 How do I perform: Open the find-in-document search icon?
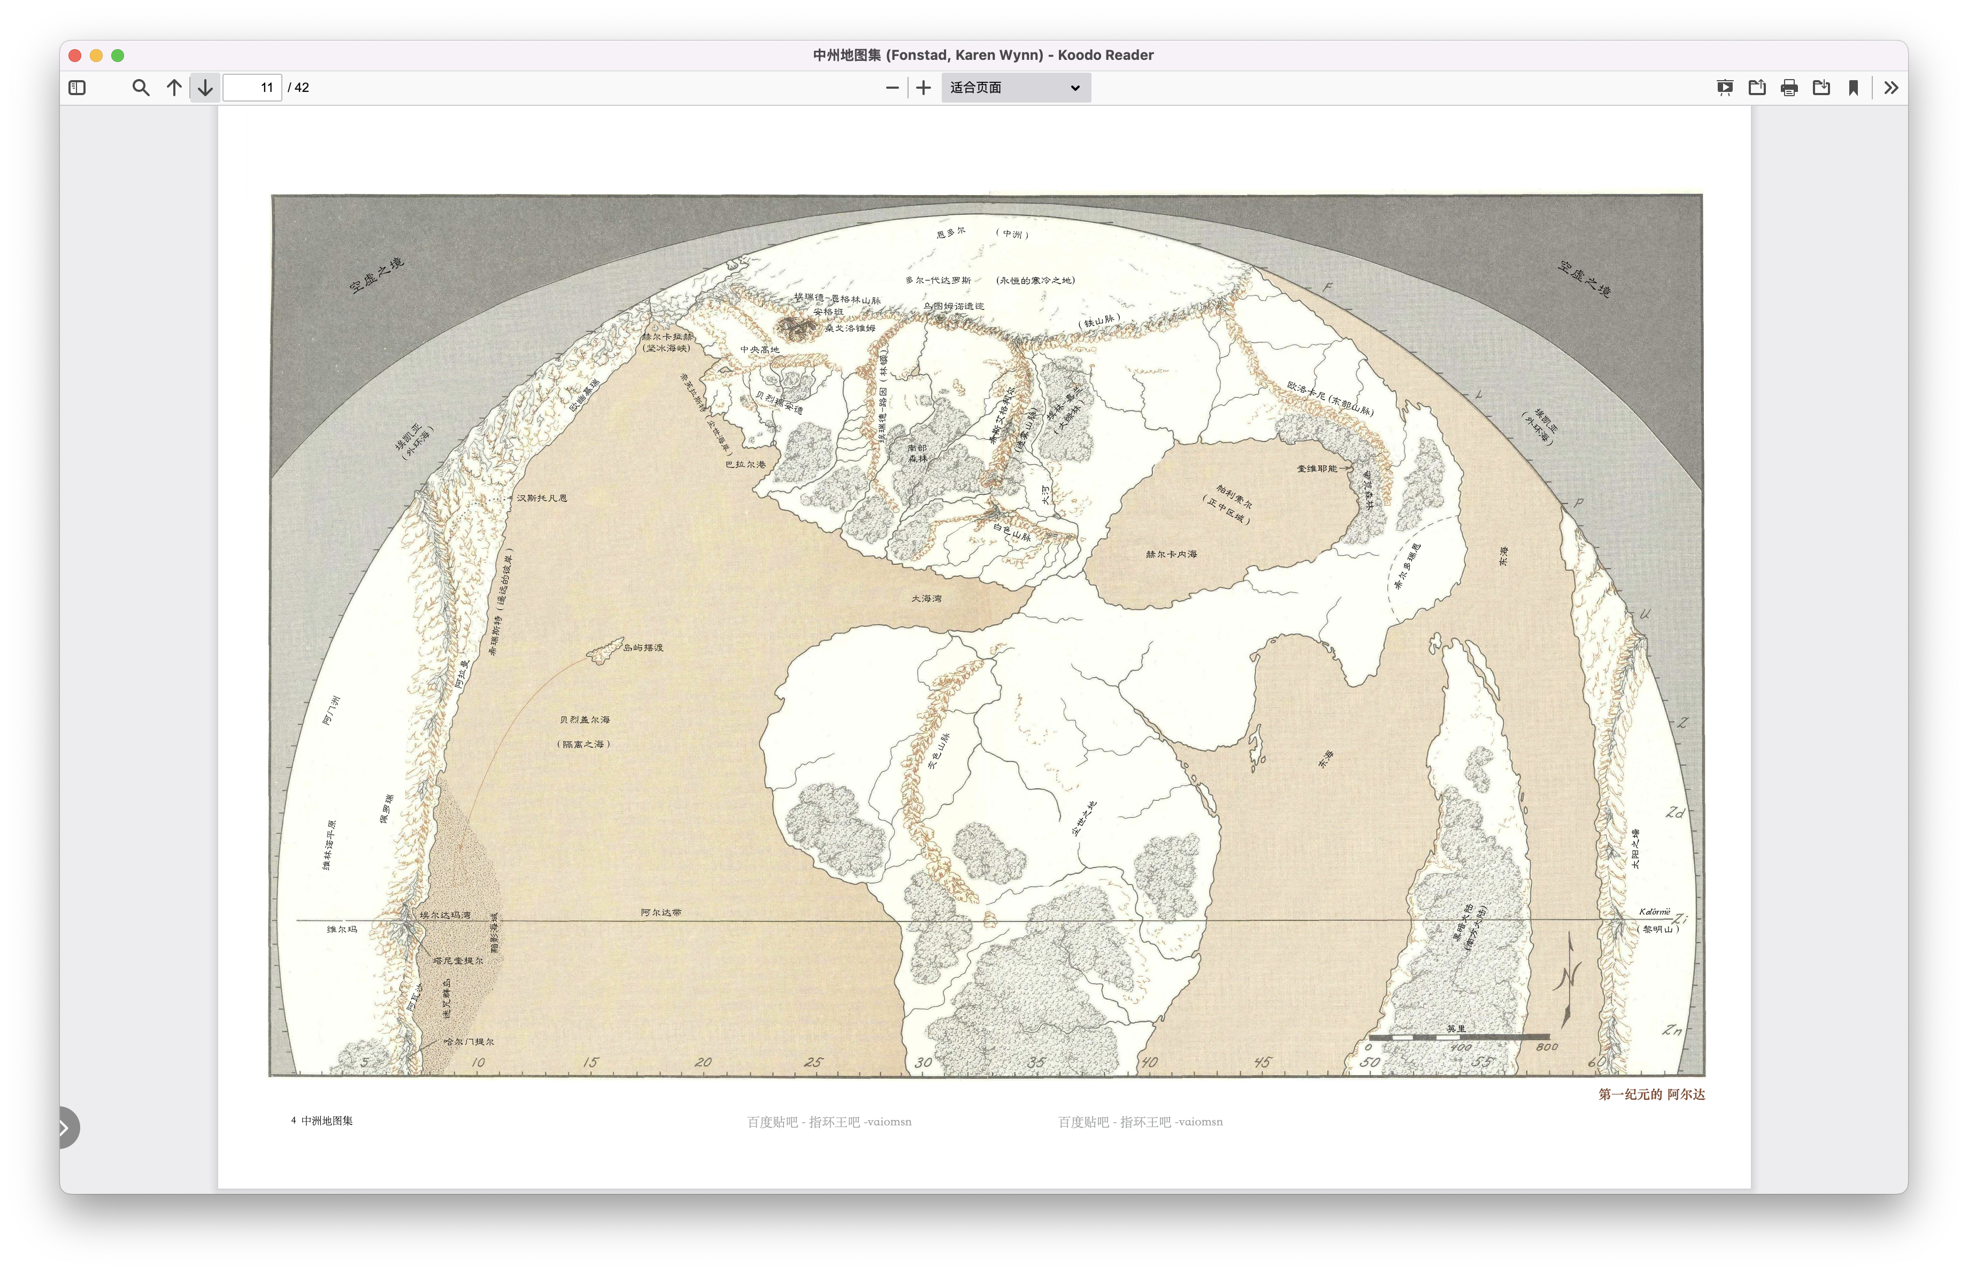tap(141, 88)
